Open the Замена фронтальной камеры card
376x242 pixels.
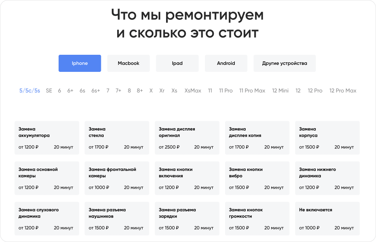(x=117, y=178)
